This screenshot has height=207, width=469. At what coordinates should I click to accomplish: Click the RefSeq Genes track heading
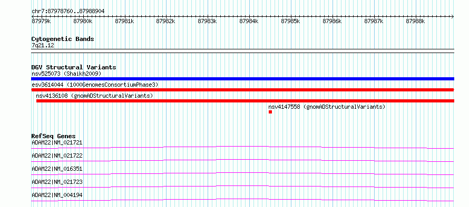click(x=54, y=136)
